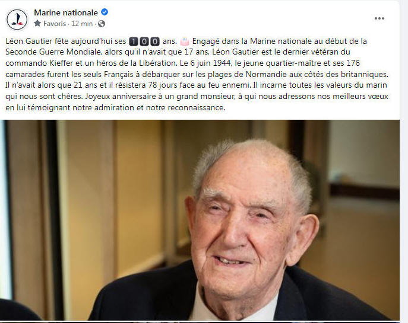Screen dimensions: 408x323
Task: Open the three-dot post options menu
Action: pyautogui.click(x=379, y=18)
